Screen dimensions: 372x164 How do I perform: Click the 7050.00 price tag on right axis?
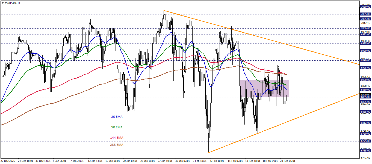(x=365, y=6)
